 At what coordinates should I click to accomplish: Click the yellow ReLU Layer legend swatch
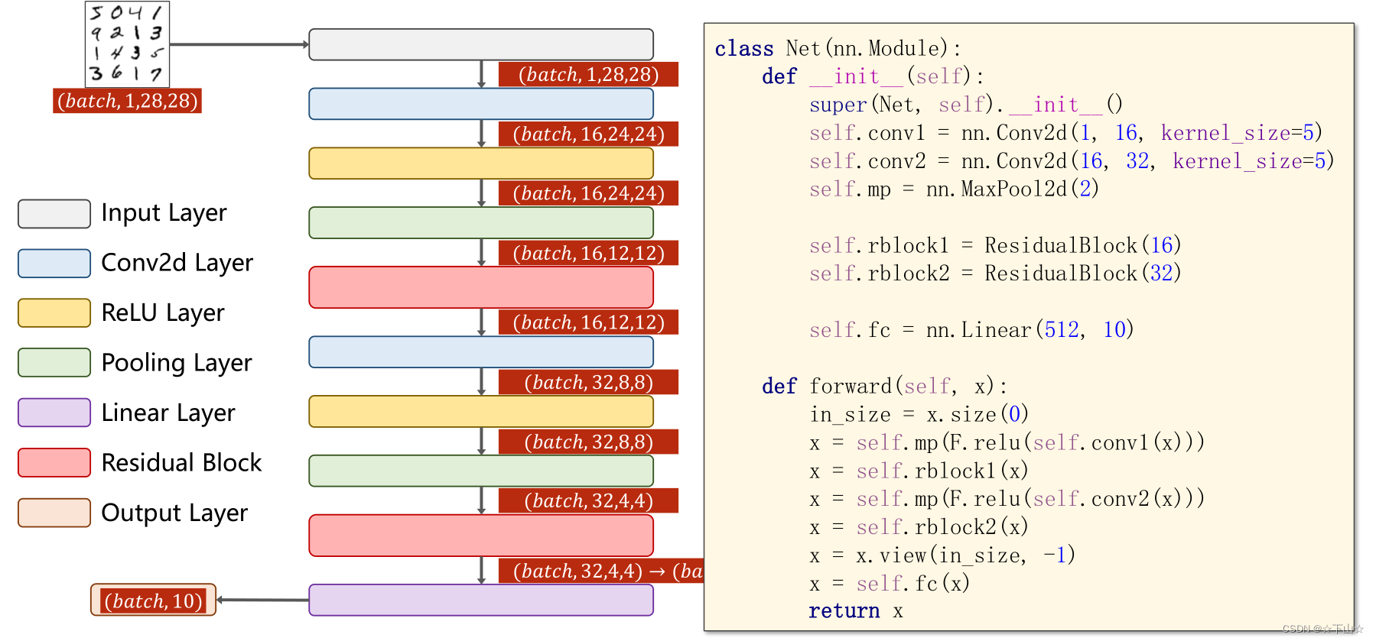(x=54, y=313)
